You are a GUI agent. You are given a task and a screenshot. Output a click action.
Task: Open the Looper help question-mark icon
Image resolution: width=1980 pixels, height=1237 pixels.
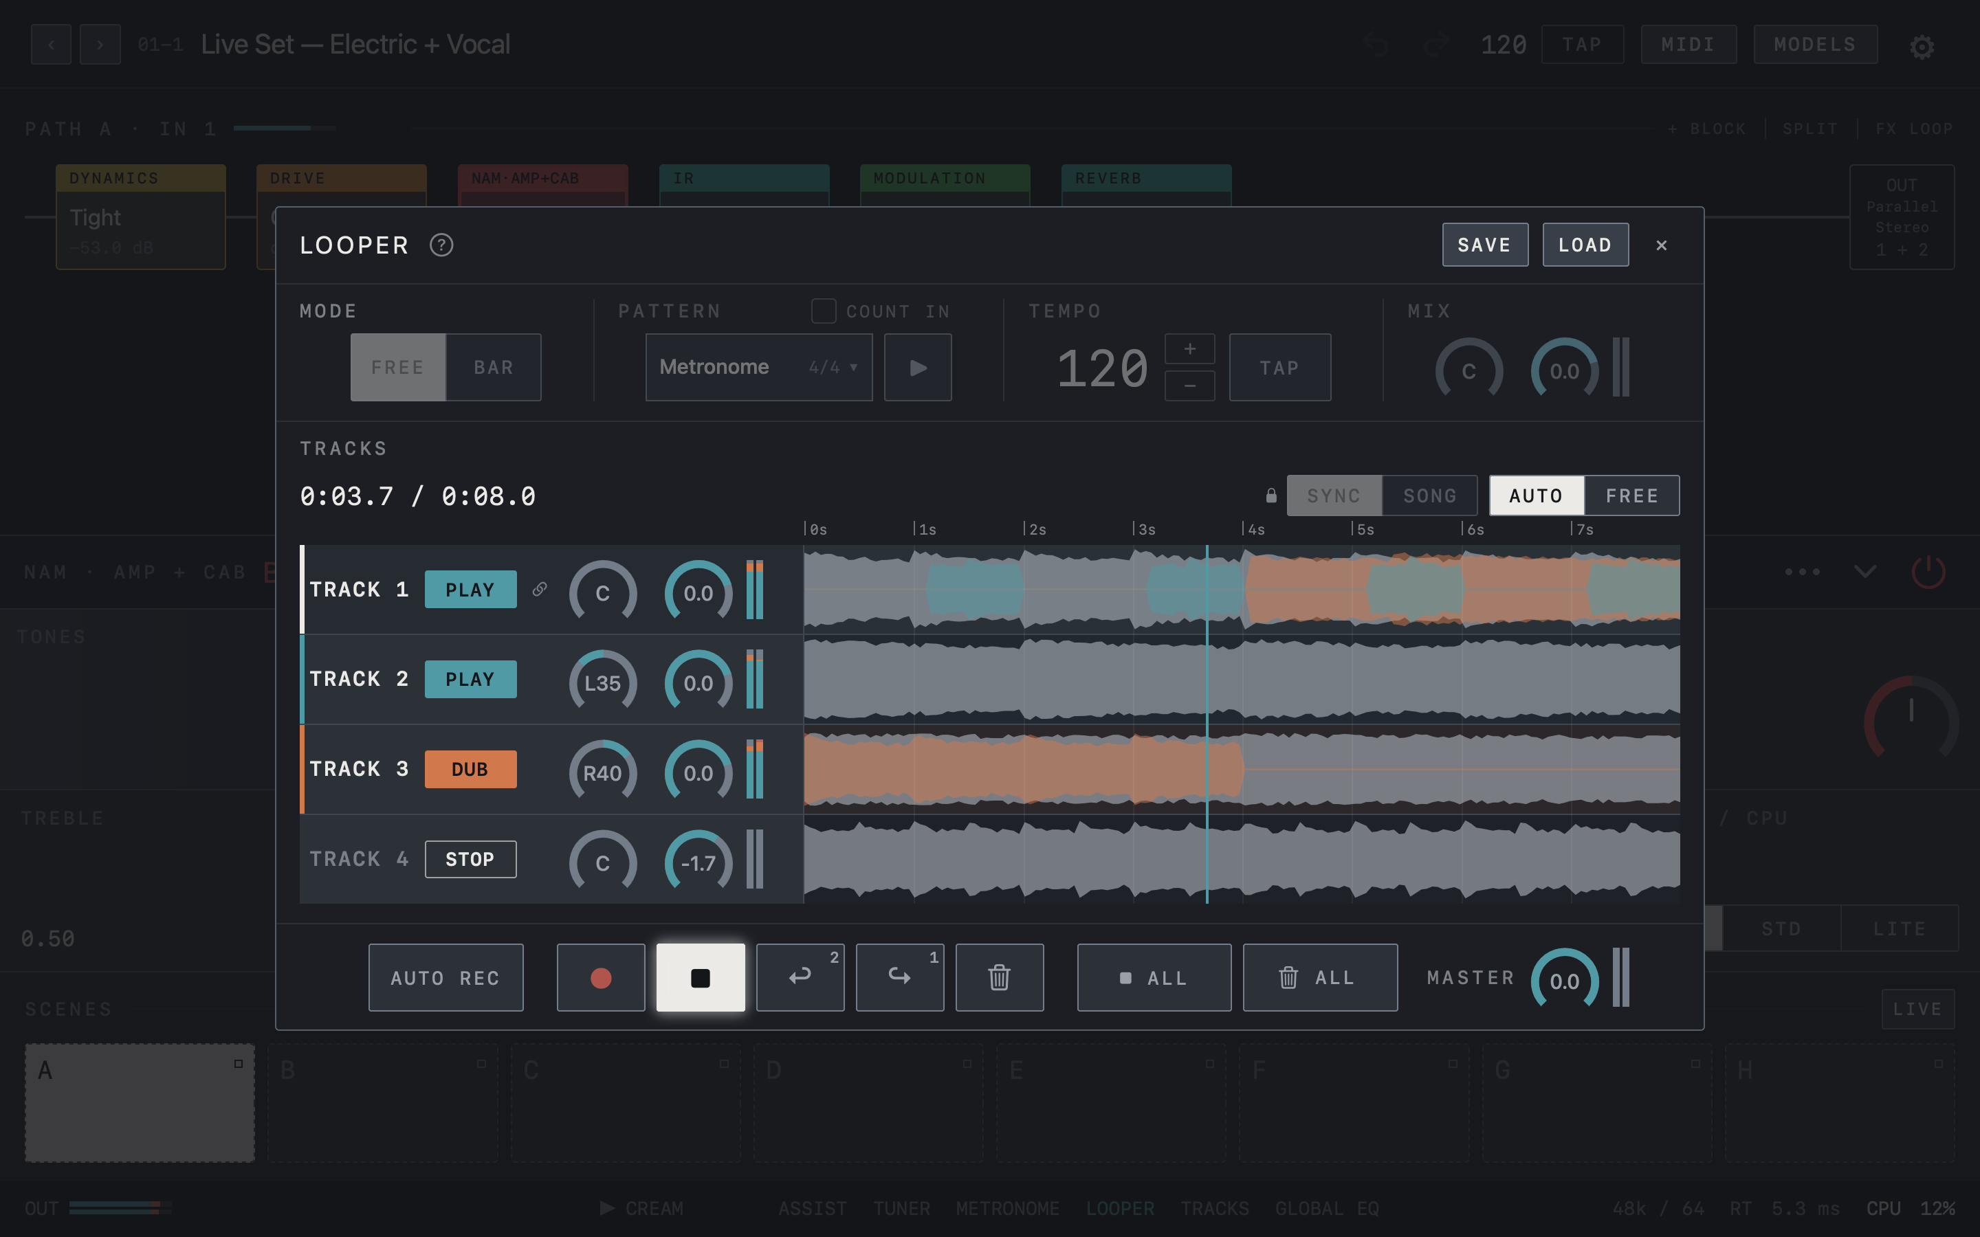point(441,245)
